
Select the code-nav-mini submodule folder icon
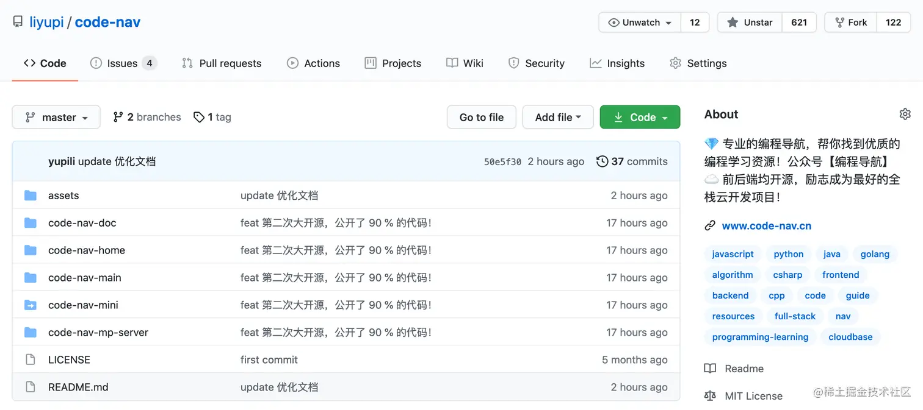click(x=30, y=305)
